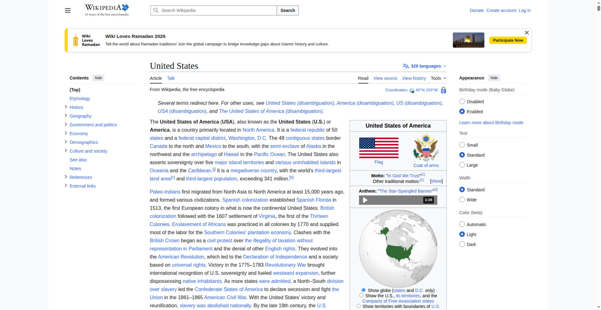Click the coordinates globe icon
This screenshot has width=601, height=310.
coord(412,90)
